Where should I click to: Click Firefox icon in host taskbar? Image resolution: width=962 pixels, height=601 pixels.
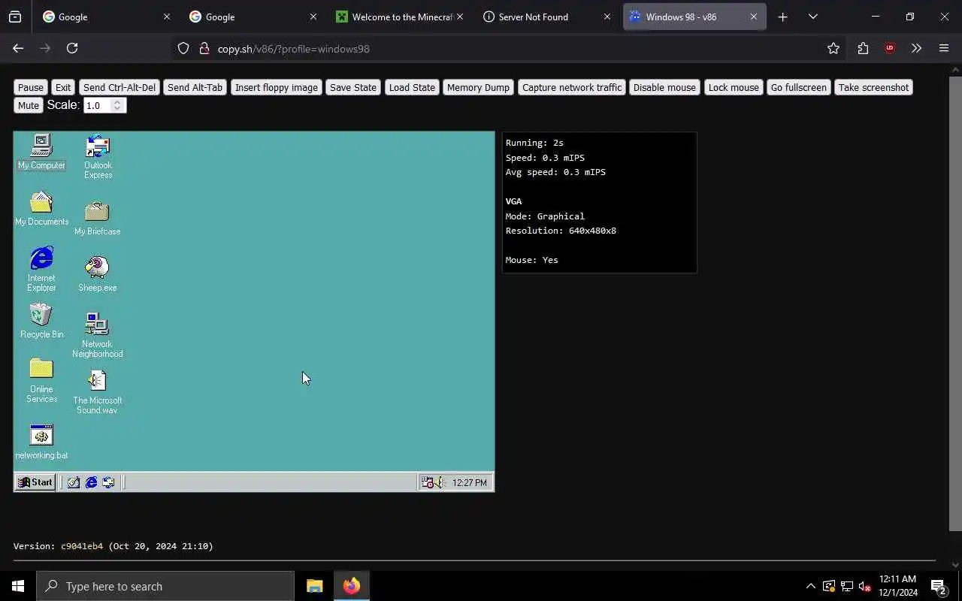(x=352, y=586)
